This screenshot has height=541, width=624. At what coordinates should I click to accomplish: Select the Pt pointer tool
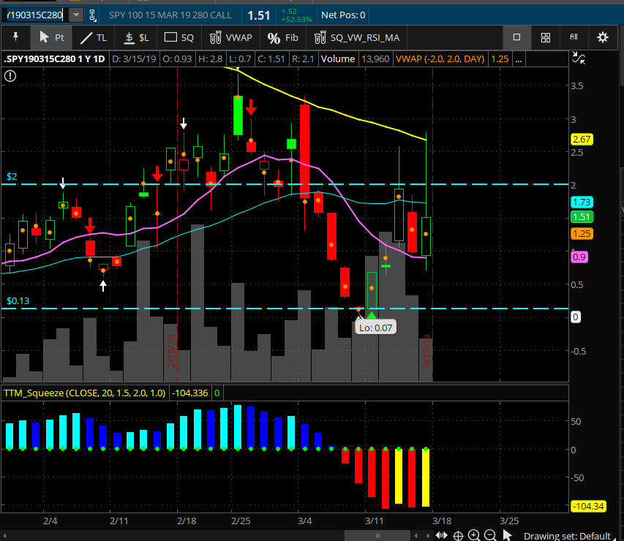coord(51,37)
